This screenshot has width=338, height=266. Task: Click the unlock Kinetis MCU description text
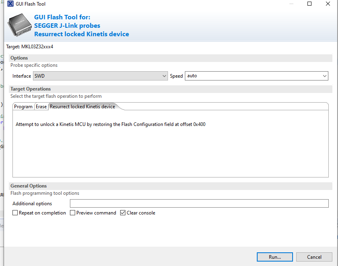(111, 124)
